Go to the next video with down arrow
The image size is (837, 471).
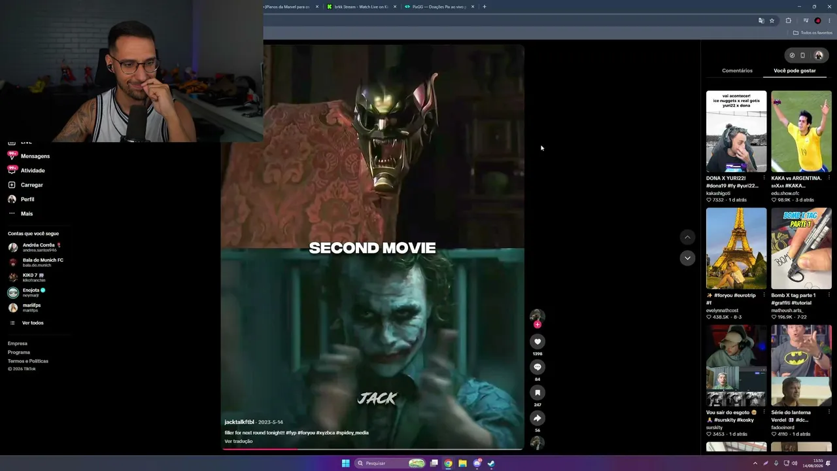pyautogui.click(x=687, y=258)
